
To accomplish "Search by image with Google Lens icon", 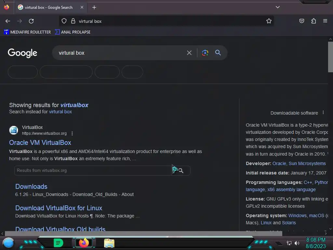I will 205,53.
